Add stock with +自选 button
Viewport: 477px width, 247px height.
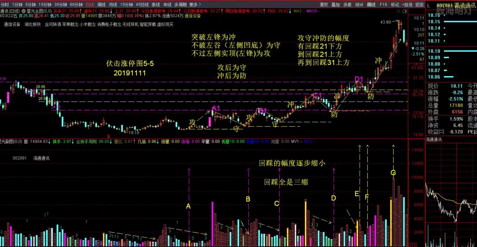click(407, 5)
